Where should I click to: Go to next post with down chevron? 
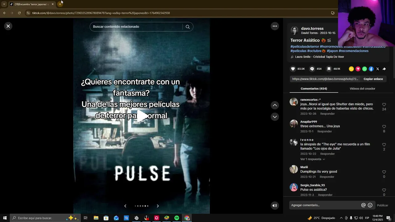[275, 117]
